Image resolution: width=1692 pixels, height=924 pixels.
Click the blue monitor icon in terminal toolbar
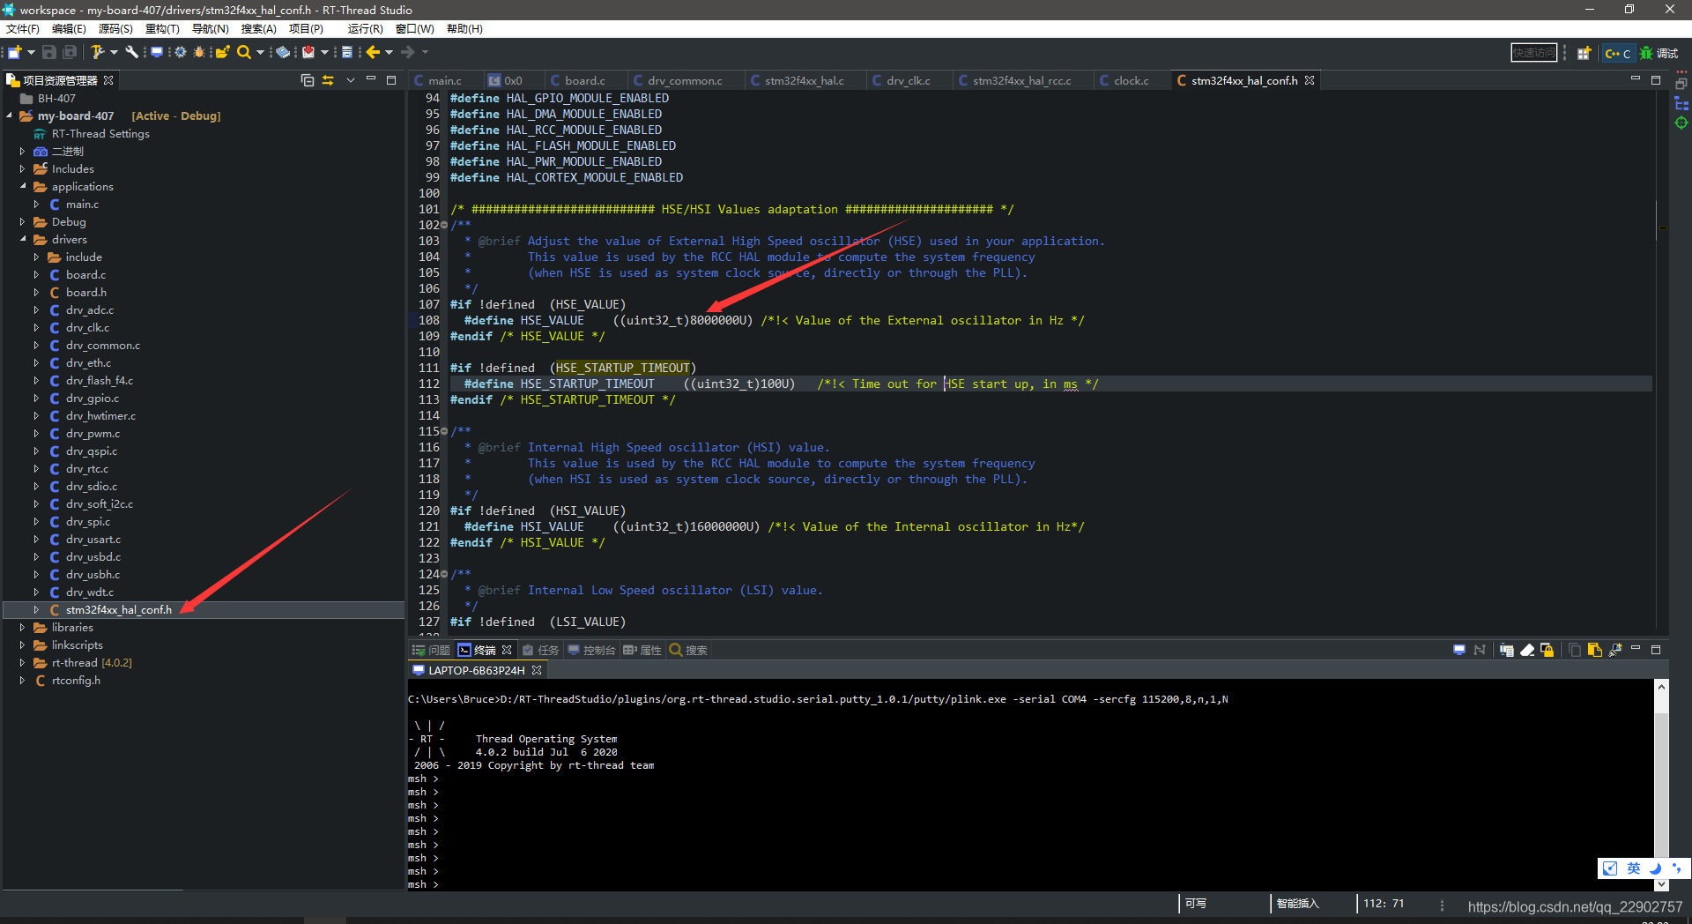(1459, 650)
